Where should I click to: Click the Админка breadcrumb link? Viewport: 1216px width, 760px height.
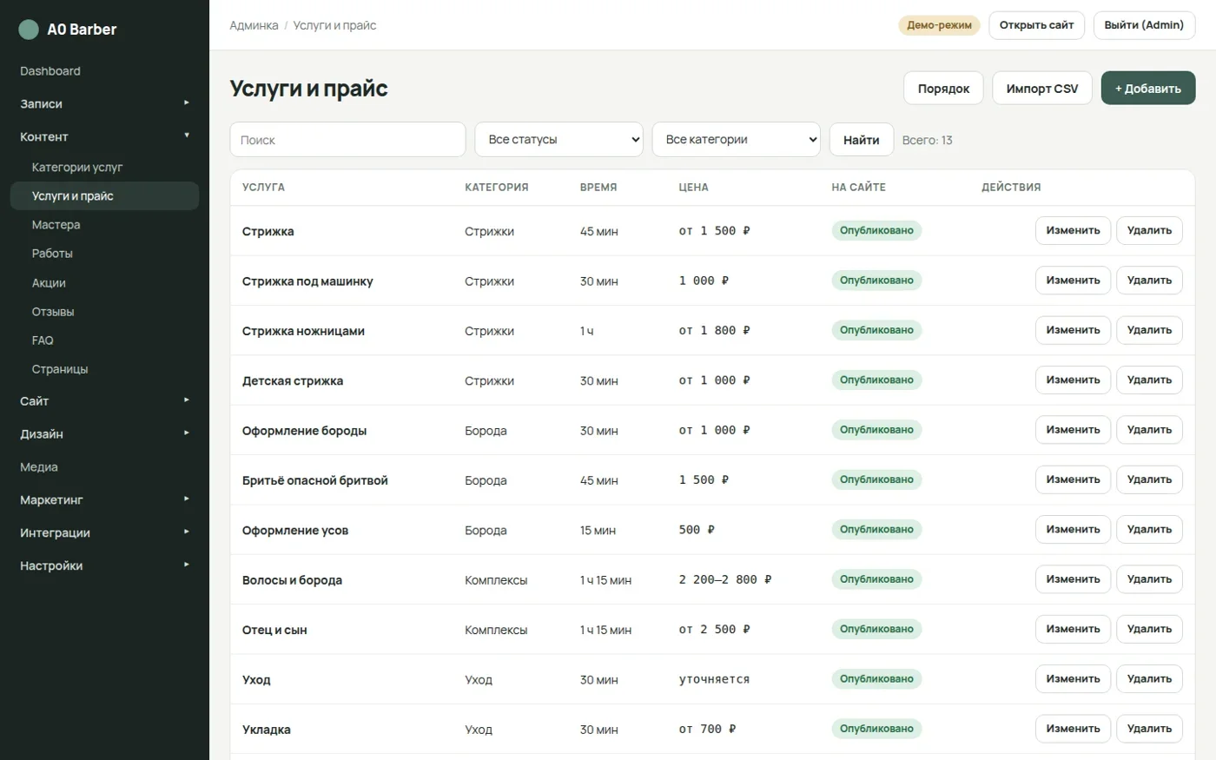[254, 26]
